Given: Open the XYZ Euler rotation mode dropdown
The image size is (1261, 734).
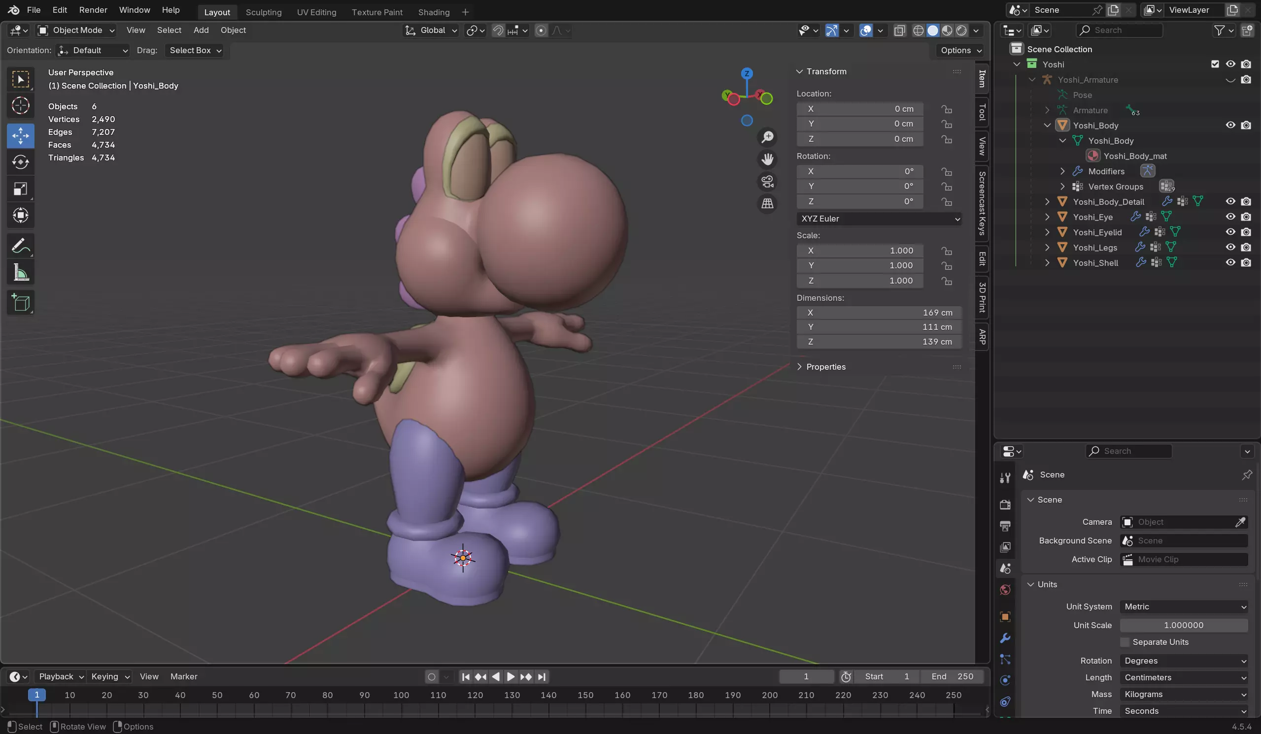Looking at the screenshot, I should click(879, 219).
